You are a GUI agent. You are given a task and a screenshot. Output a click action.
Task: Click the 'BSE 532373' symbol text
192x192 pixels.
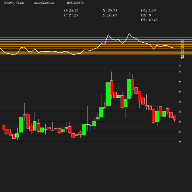pos(75,3)
